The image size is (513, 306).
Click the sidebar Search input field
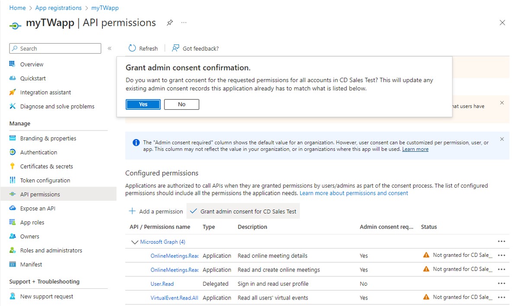click(55, 48)
